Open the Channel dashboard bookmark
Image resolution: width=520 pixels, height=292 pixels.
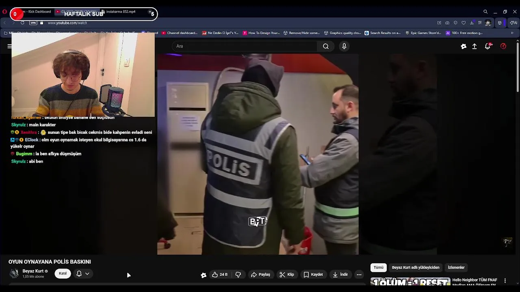click(x=180, y=33)
